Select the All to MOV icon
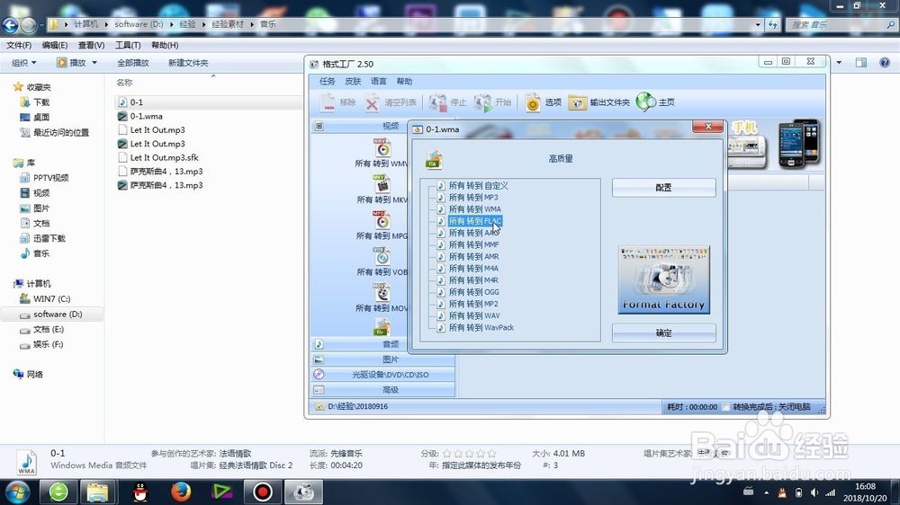This screenshot has width=900, height=505. pyautogui.click(x=382, y=292)
